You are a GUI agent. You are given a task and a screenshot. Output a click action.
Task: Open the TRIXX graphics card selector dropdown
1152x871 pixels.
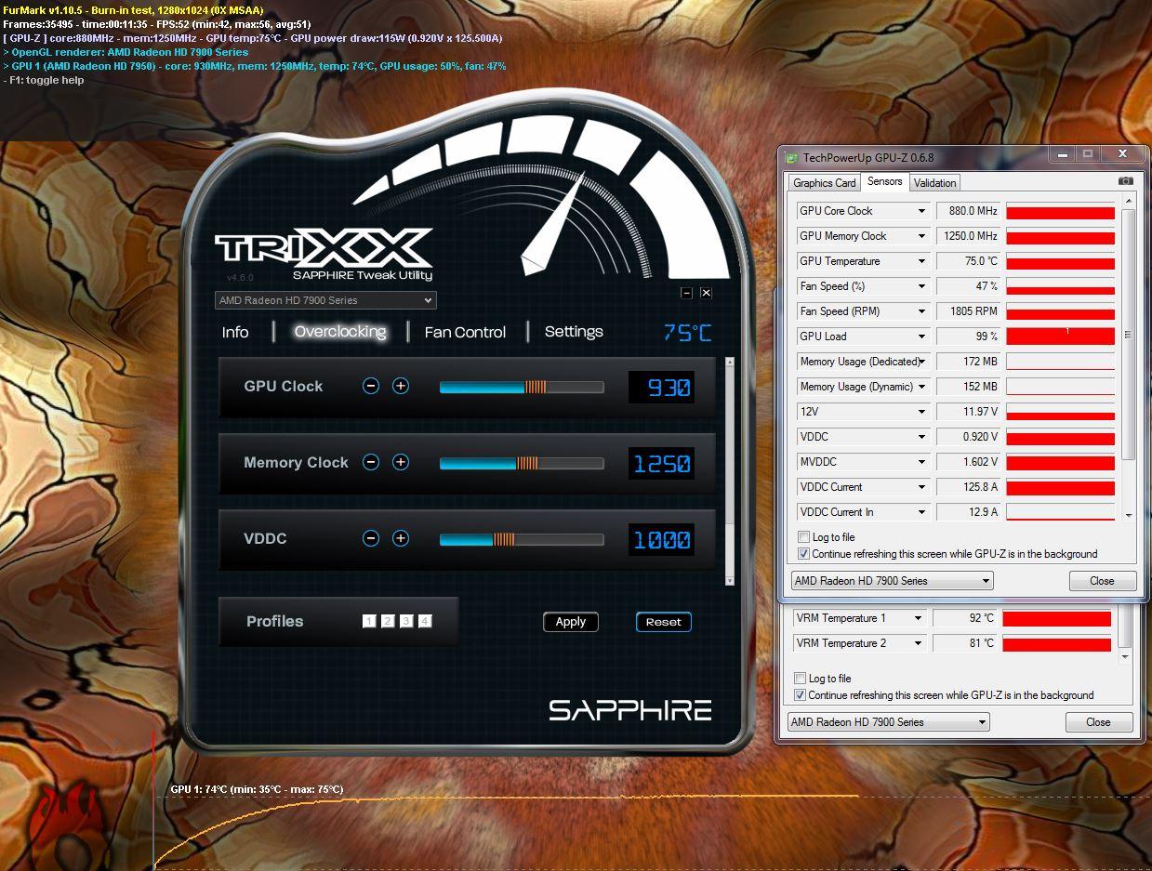pyautogui.click(x=325, y=300)
